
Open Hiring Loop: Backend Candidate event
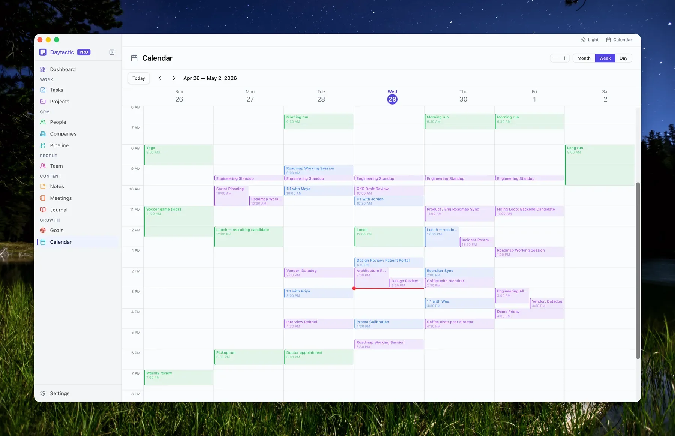tap(529, 211)
